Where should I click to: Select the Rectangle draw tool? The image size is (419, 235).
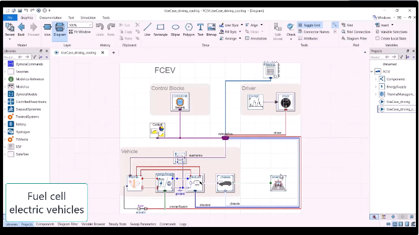point(160,30)
